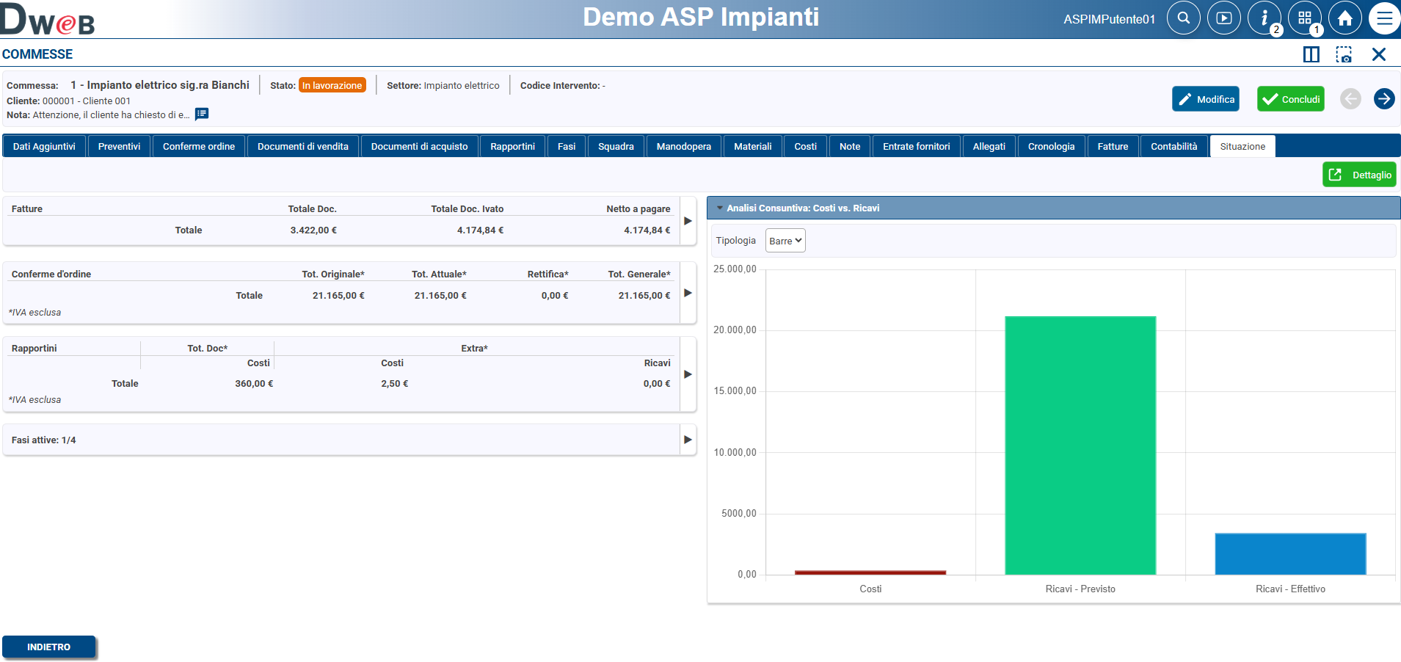Open the apps grid icon

tap(1304, 18)
